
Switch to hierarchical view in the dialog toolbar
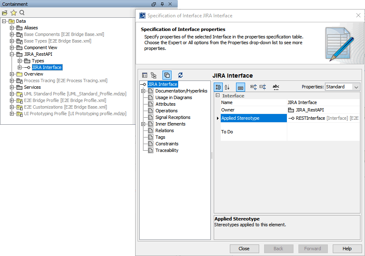click(153, 75)
